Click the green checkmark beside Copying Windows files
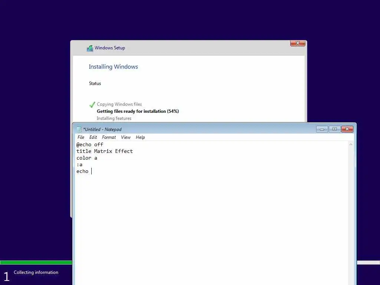This screenshot has height=285, width=380. coord(92,105)
